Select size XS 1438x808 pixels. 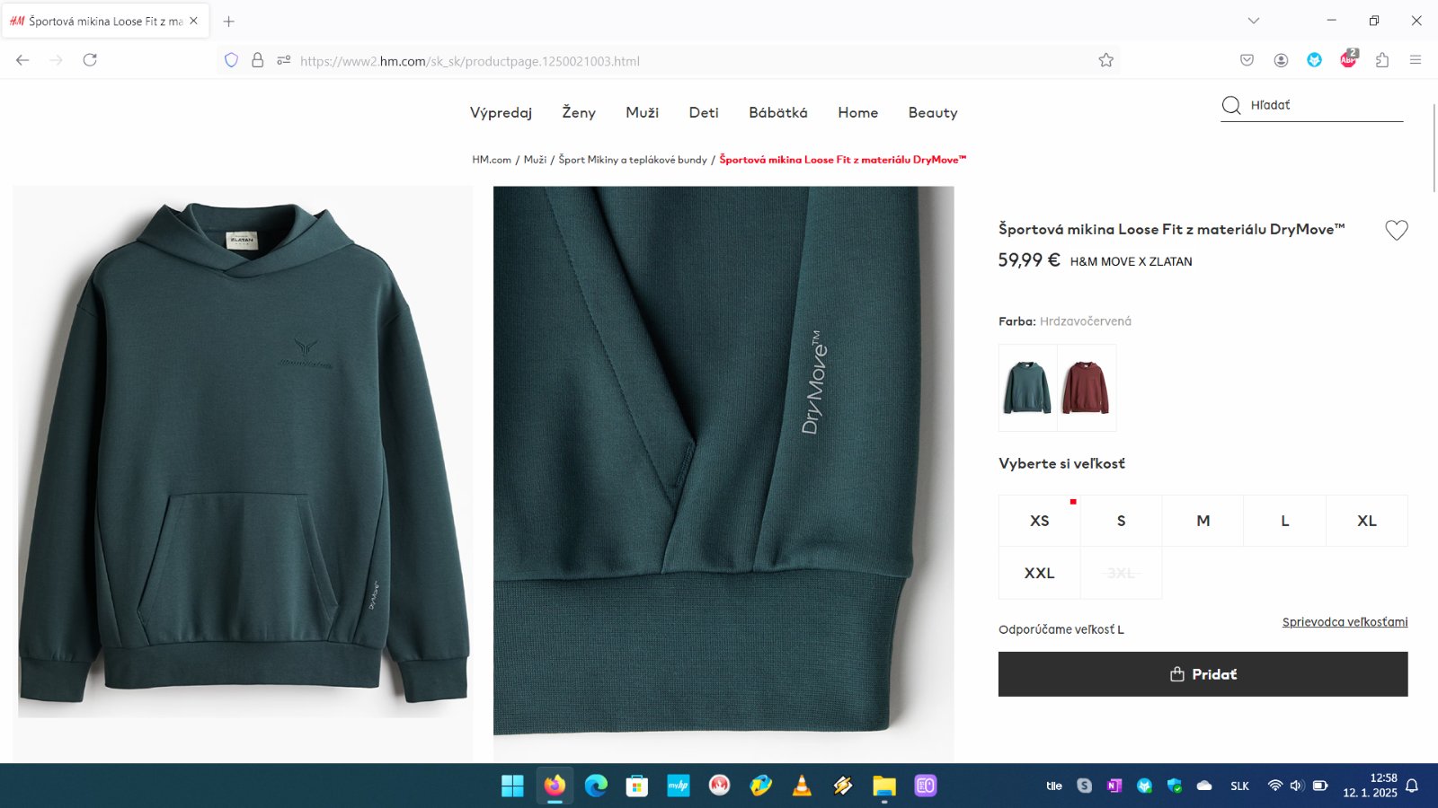[1039, 521]
